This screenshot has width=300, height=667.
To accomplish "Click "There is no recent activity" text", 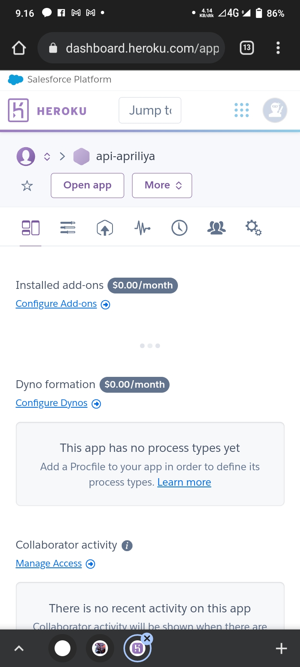I will tap(150, 609).
